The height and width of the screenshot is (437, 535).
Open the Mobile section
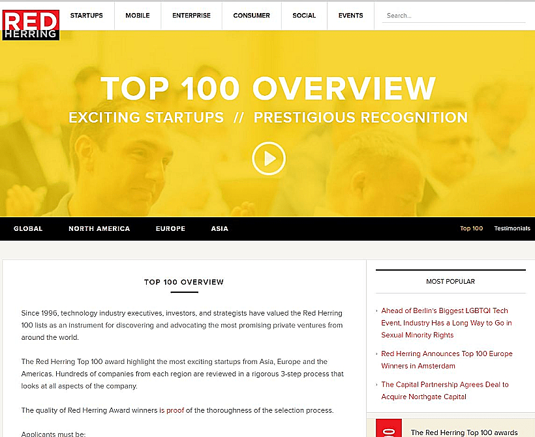click(x=137, y=16)
